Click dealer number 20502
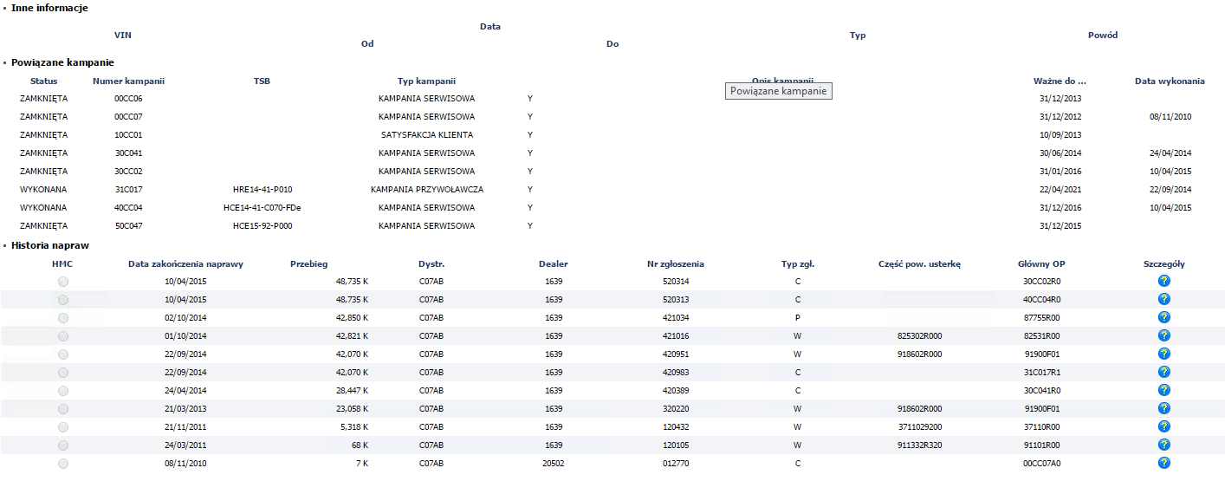Screen dimensions: 1225x481 [x=554, y=464]
